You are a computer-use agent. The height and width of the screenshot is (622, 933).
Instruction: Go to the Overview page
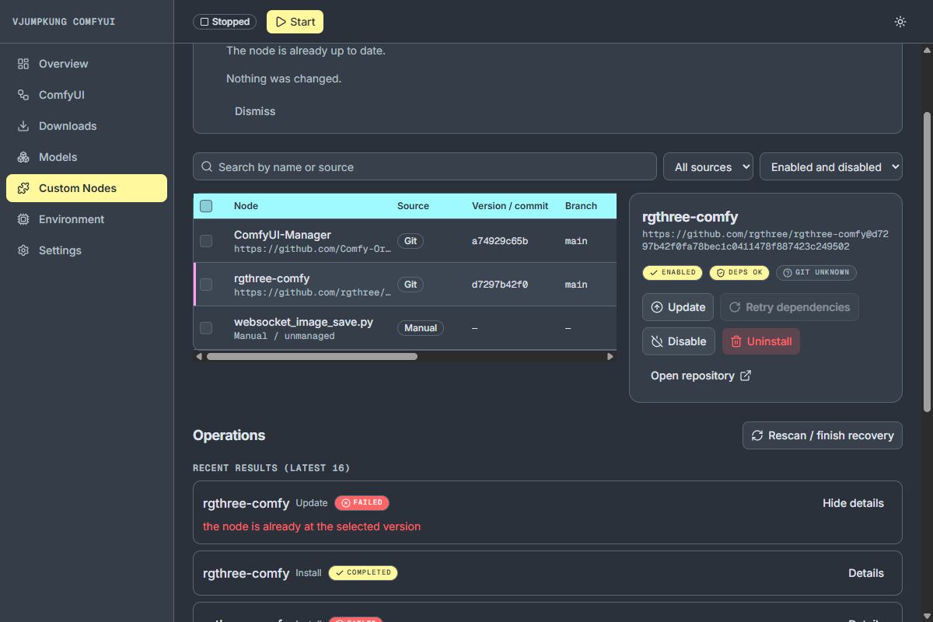point(86,64)
